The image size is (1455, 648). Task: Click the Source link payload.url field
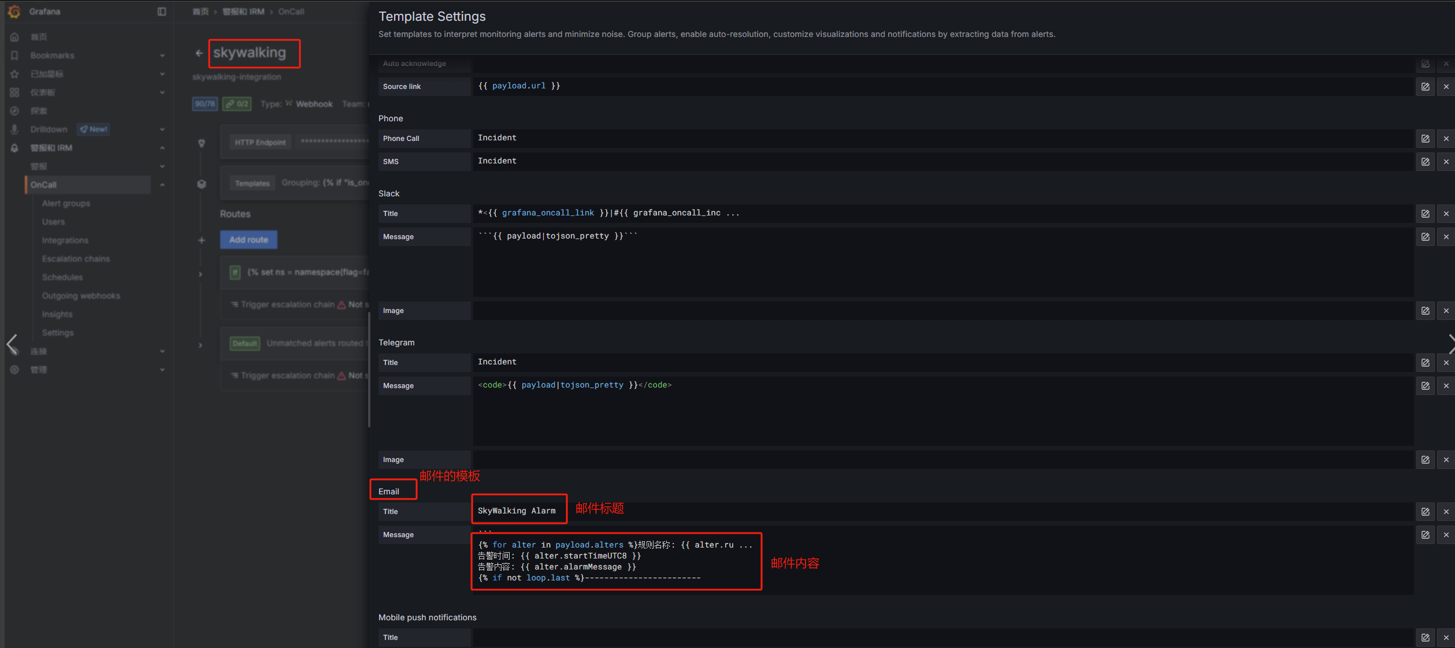coord(943,87)
